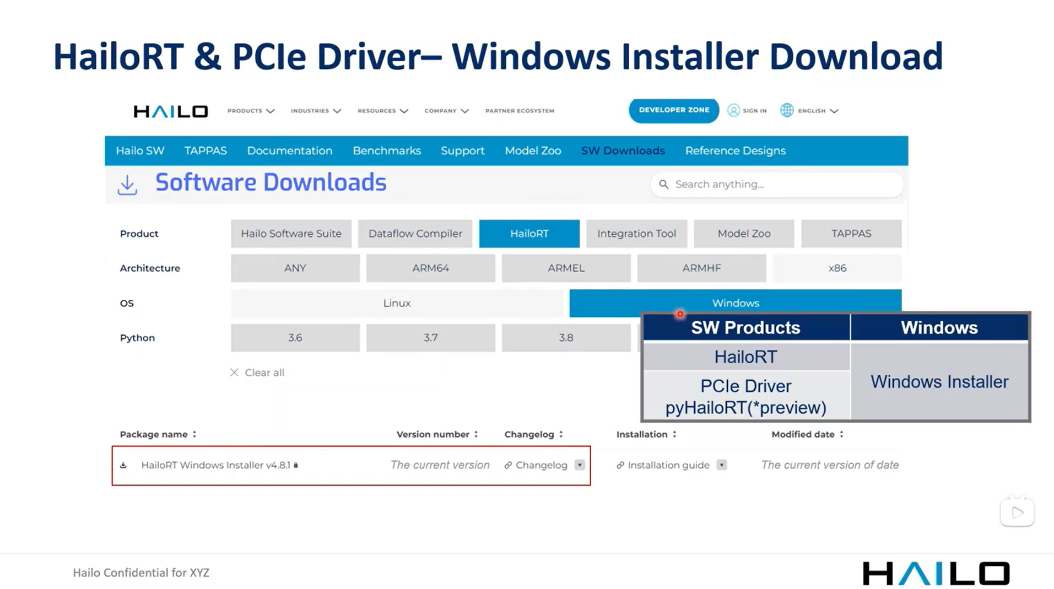
Task: Sort by Package name arrows
Action: 194,434
